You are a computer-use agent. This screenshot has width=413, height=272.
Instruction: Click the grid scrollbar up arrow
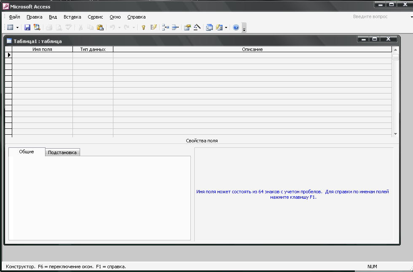pos(395,49)
